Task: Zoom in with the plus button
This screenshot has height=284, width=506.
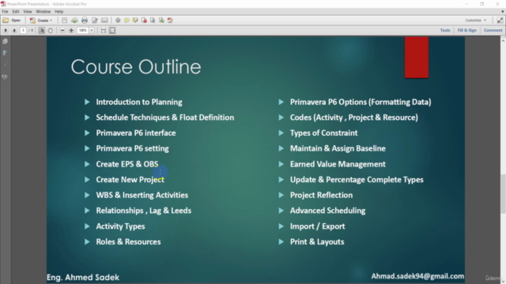Action: pos(71,30)
